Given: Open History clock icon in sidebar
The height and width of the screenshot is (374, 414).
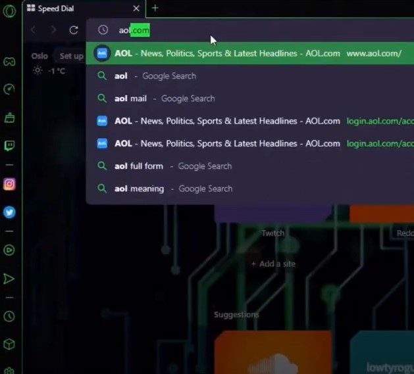Looking at the screenshot, I should coord(9,316).
